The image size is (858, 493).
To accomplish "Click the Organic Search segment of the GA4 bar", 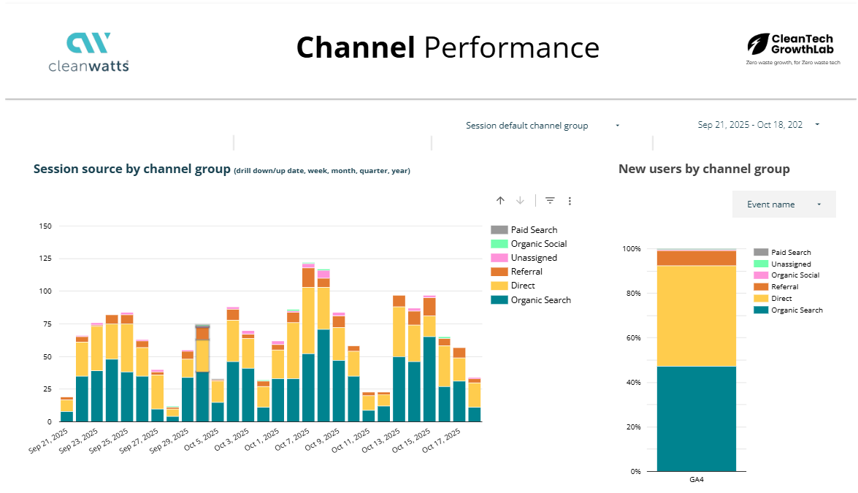I will coord(696,419).
